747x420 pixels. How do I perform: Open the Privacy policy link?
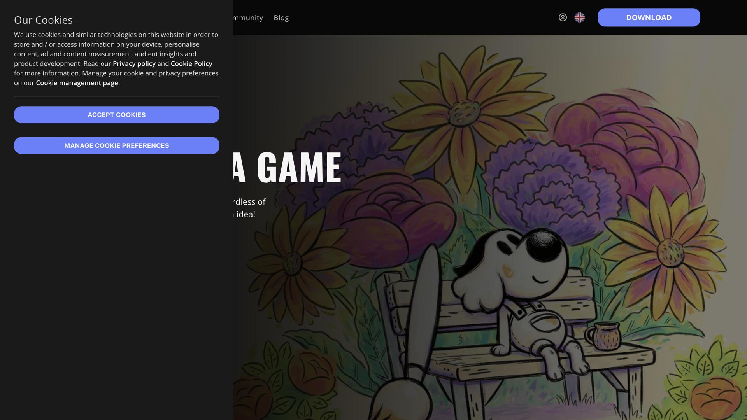point(134,63)
